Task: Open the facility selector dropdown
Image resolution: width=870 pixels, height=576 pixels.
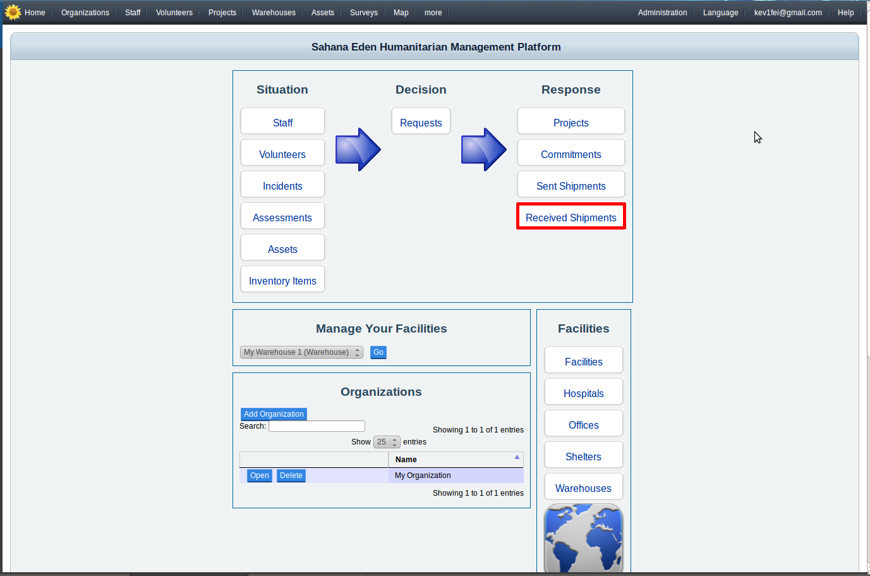Action: click(301, 352)
